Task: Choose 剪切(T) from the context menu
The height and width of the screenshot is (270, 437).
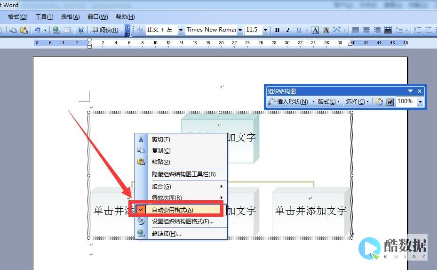Action: click(181, 139)
